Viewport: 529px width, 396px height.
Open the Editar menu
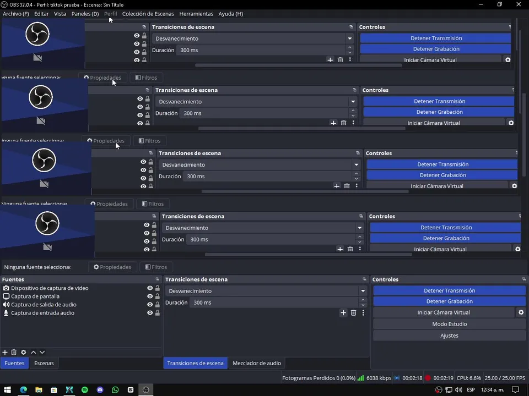41,14
